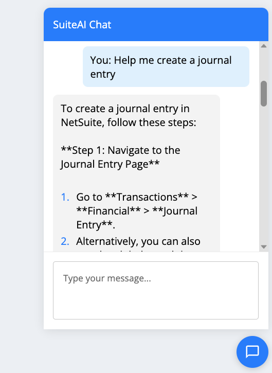Click the chat scrollbar up arrow
Viewport: 272px width, 373px height.
[263, 46]
